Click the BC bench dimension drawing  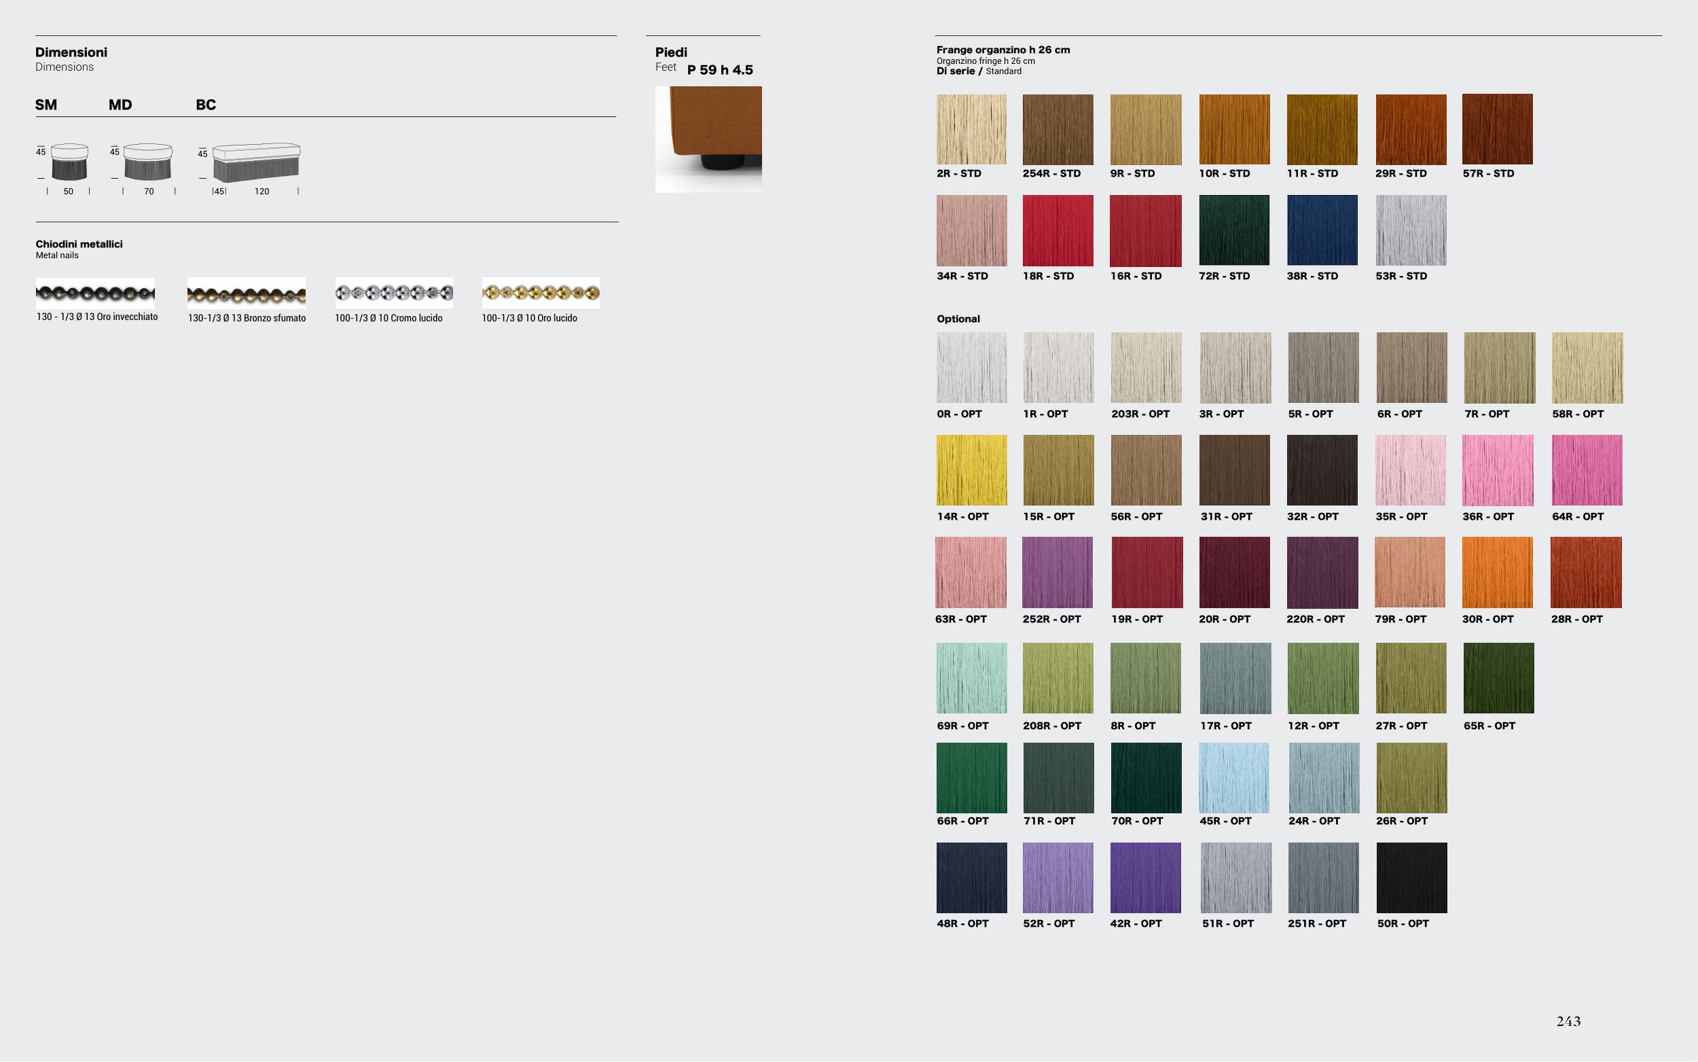[x=256, y=162]
